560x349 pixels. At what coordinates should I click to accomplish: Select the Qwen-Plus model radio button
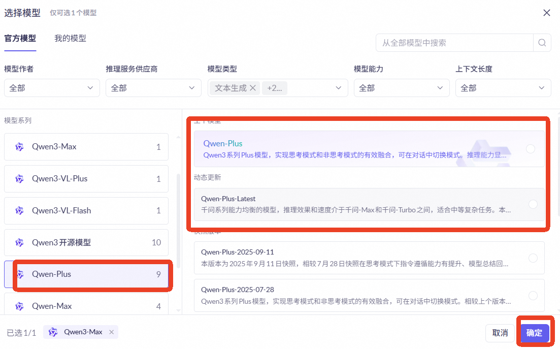(531, 149)
